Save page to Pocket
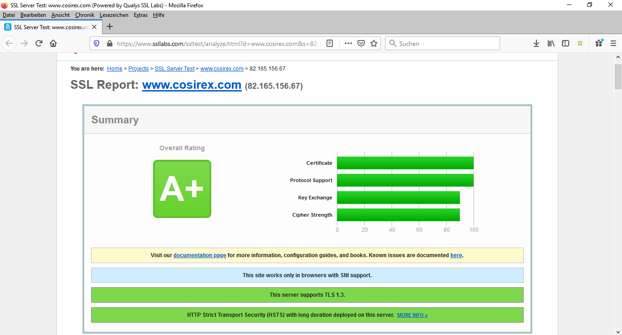The image size is (622, 335). point(361,44)
